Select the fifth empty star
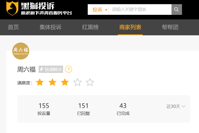This screenshot has width=199, height=133. pos(90,82)
